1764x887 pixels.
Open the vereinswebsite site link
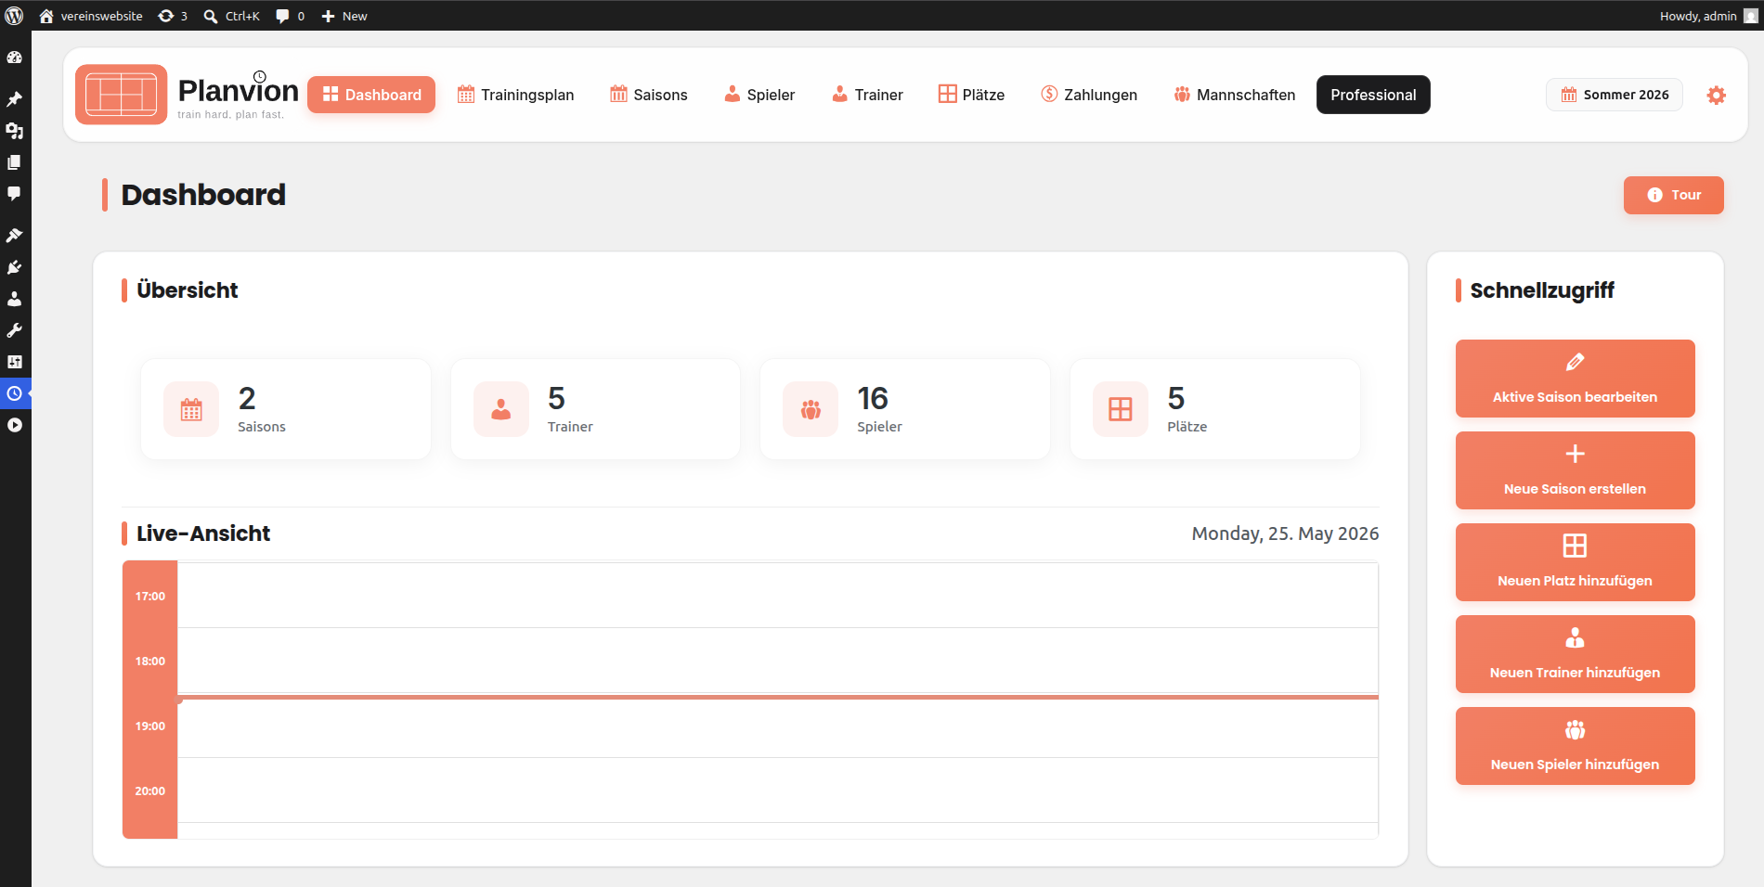click(91, 16)
